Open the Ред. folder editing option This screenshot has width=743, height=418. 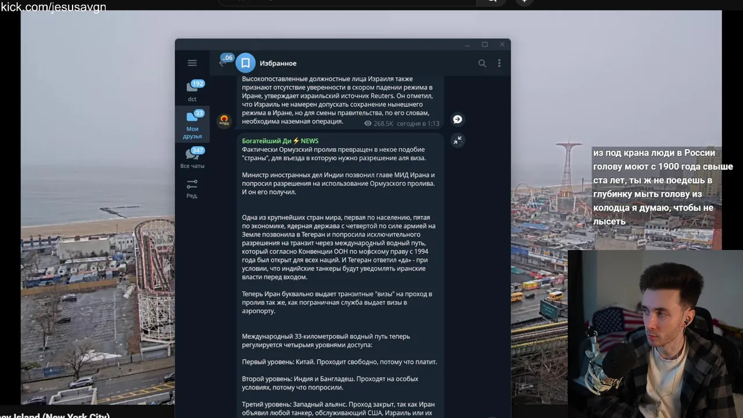(x=192, y=189)
